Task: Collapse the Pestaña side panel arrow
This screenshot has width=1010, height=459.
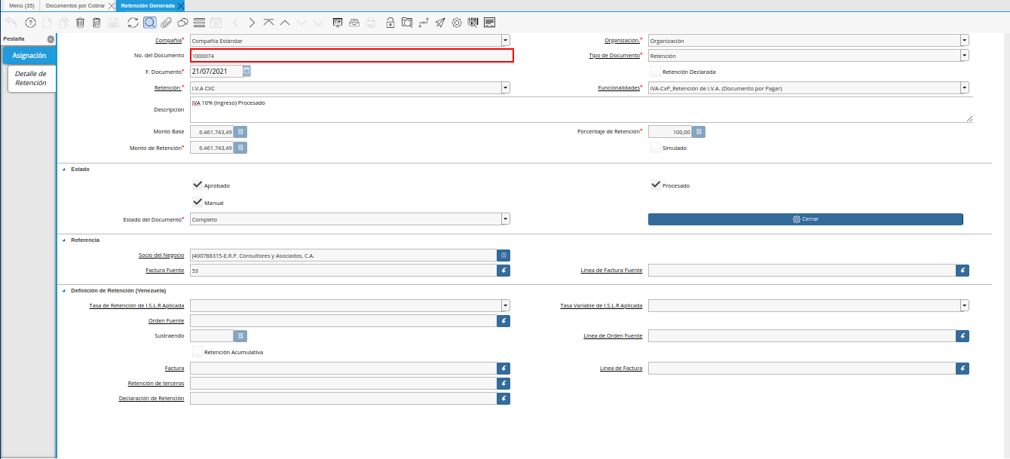Action: pyautogui.click(x=50, y=38)
